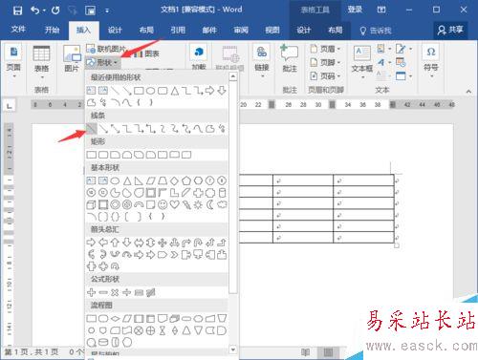Select the Multiply sign under 公式形状
The height and width of the screenshot is (360, 478).
tap(115, 292)
